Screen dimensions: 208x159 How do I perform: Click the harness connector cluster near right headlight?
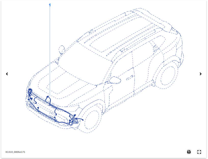click(x=74, y=120)
